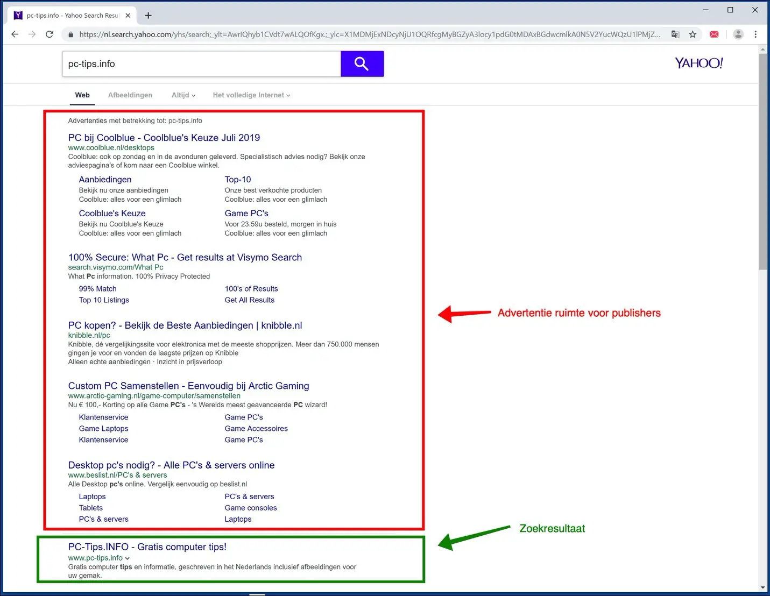770x596 pixels.
Task: Click the Get All Results link
Action: (250, 300)
